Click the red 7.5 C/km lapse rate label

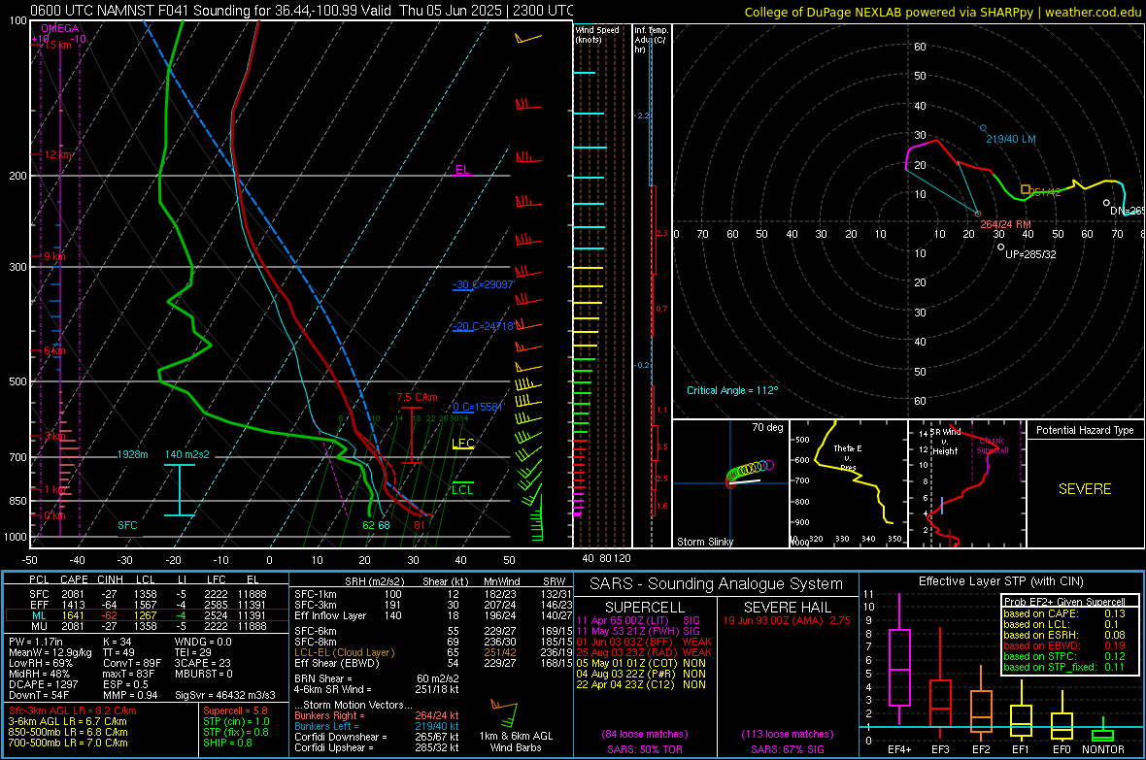pos(417,398)
